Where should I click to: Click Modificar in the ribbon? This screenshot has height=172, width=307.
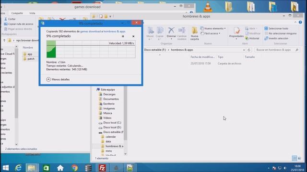253,33
